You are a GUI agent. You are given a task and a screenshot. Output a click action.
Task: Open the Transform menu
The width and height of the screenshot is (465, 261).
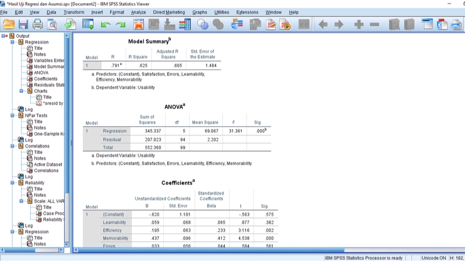74,12
